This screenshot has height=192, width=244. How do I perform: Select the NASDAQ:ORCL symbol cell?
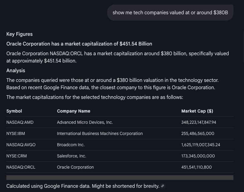21,167
